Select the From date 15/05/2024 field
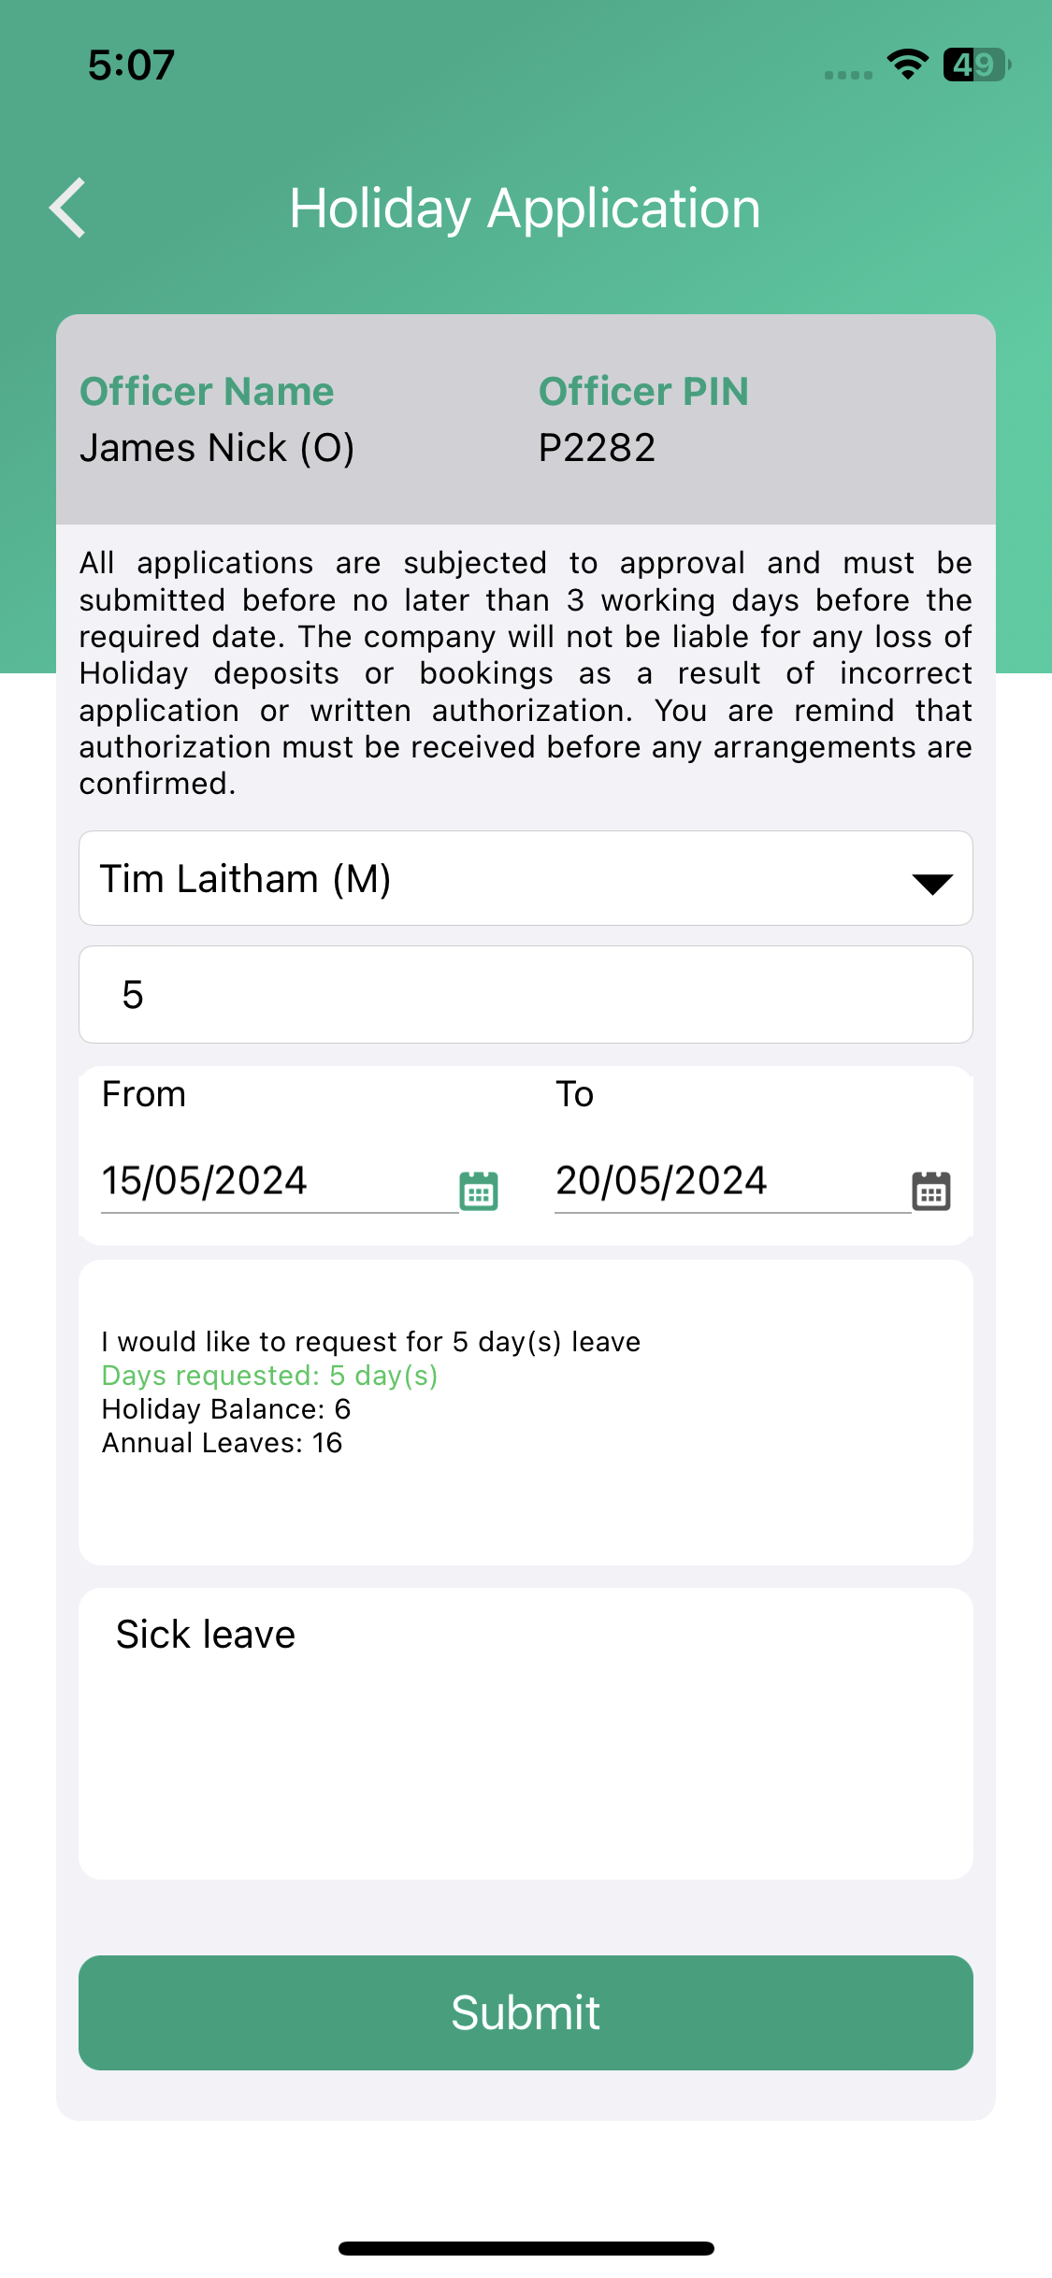Screen dimensions: 1052x2278 tap(279, 1181)
